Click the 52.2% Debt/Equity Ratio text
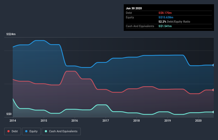Image resolution: width=218 pixels, height=140 pixels. [x=174, y=22]
